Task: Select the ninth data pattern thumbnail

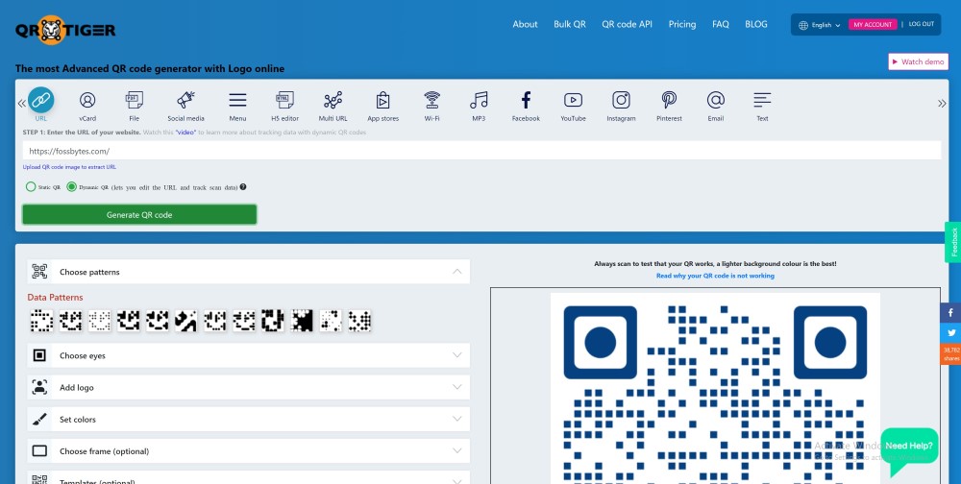Action: pyautogui.click(x=273, y=321)
